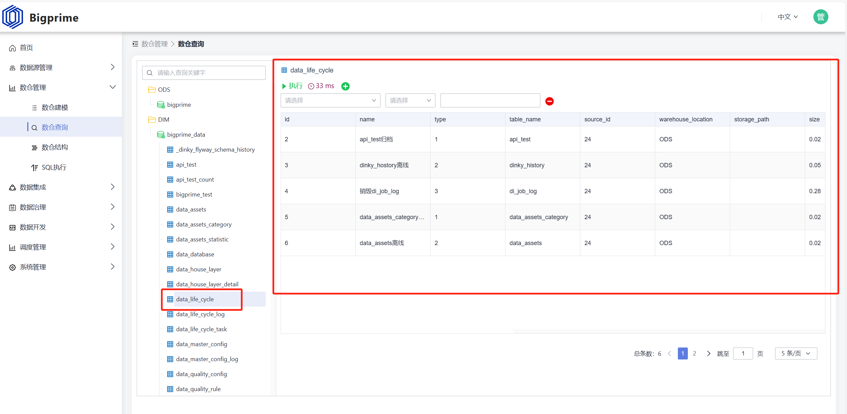Click the home icon beside 首页
This screenshot has width=847, height=414.
[12, 48]
